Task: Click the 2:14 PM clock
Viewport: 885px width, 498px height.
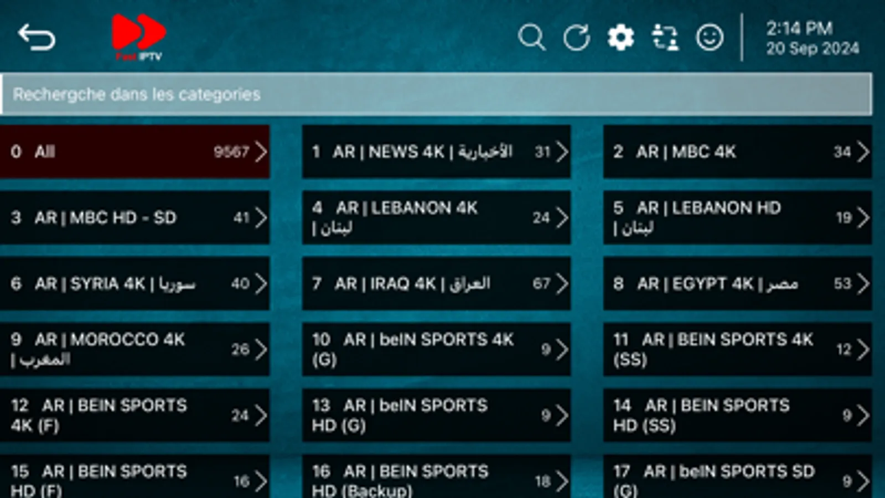Action: [799, 28]
